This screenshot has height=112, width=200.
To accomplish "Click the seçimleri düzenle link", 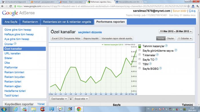I will [90, 32].
